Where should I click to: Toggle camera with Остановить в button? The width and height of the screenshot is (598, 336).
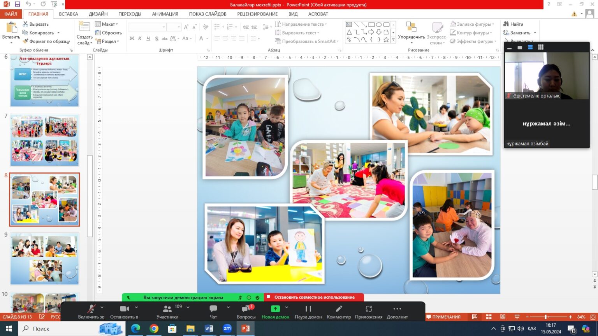pos(124,309)
